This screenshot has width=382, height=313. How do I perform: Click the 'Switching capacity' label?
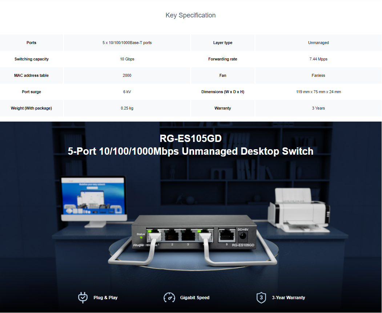pos(31,59)
